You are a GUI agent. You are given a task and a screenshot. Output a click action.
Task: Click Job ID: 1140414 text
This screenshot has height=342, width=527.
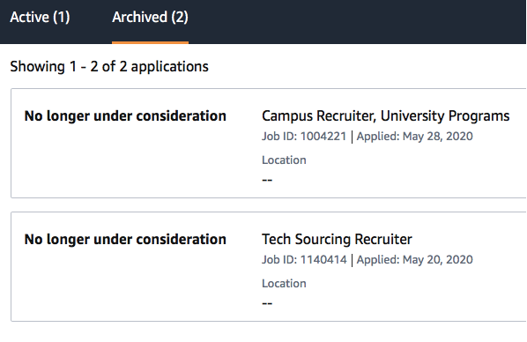click(x=304, y=260)
